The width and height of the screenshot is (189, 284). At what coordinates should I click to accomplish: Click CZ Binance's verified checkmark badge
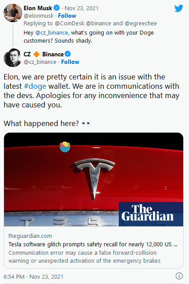[68, 54]
